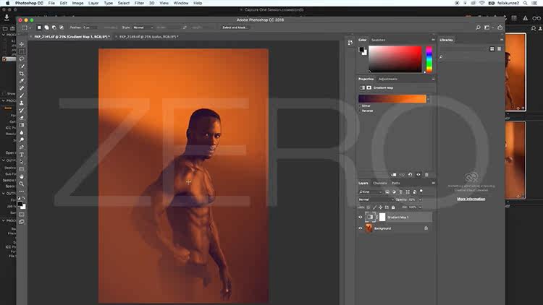Image resolution: width=543 pixels, height=305 pixels.
Task: Switch to the Paths tab
Action: pos(395,183)
